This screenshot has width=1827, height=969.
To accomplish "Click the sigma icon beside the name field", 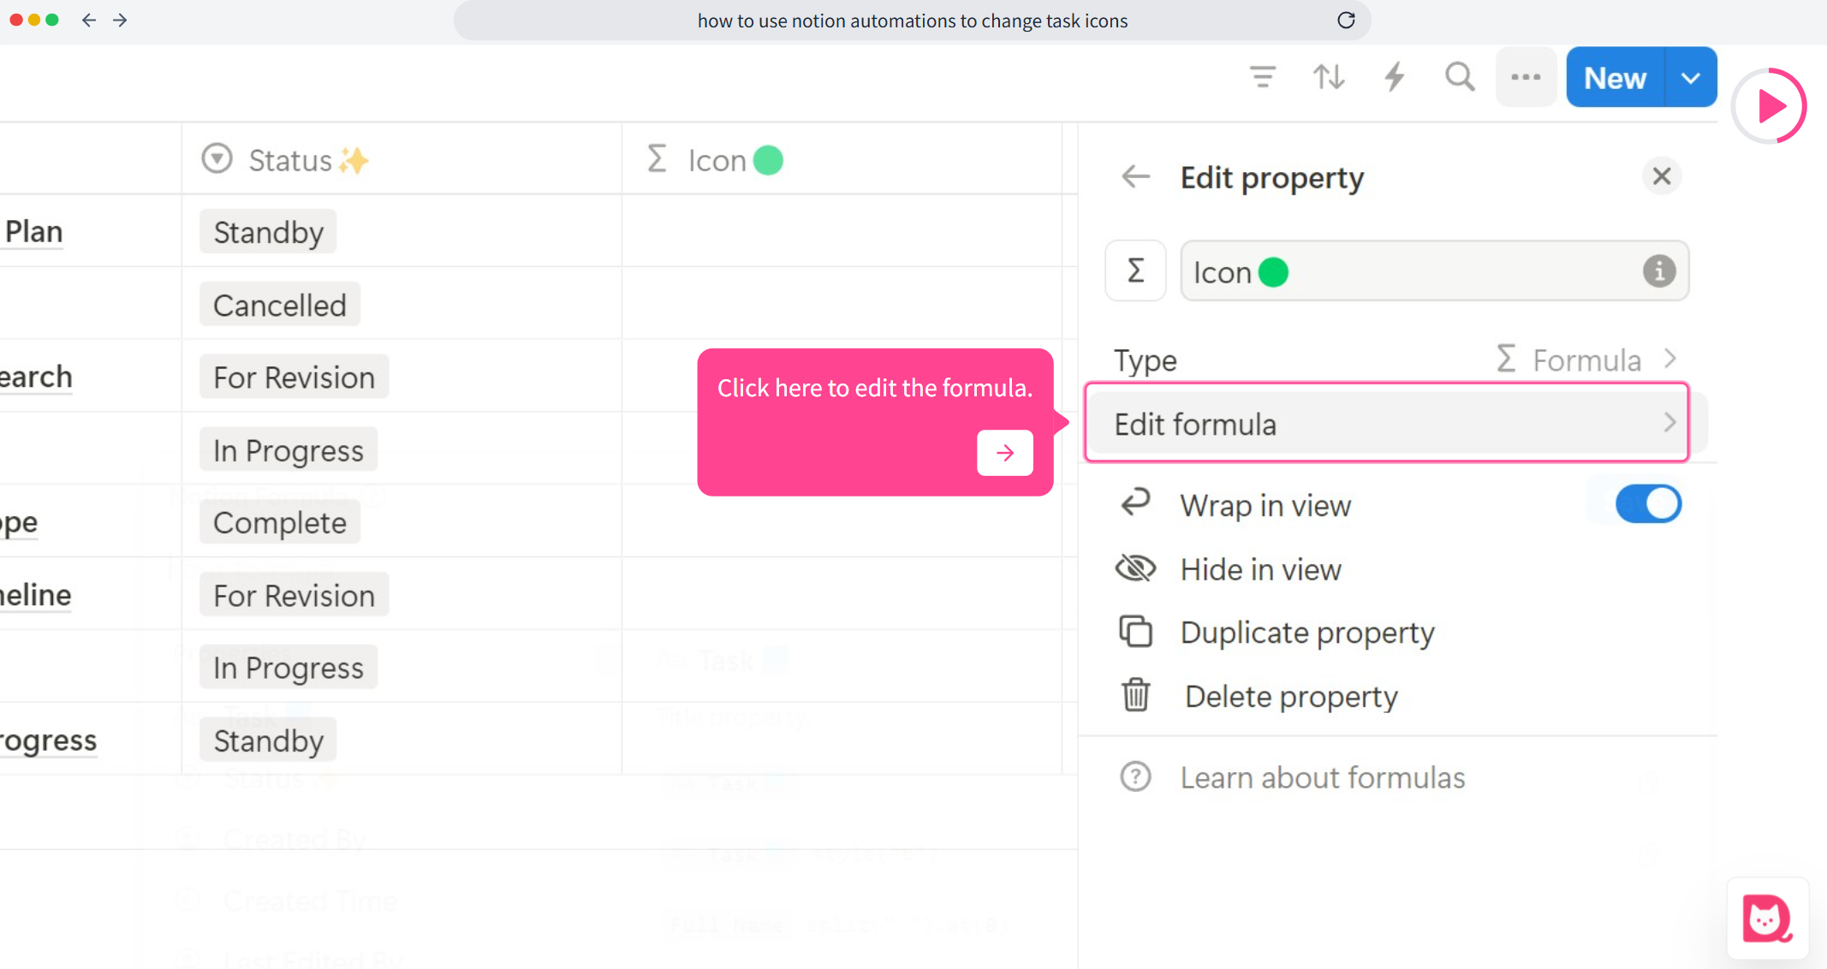I will point(1135,270).
